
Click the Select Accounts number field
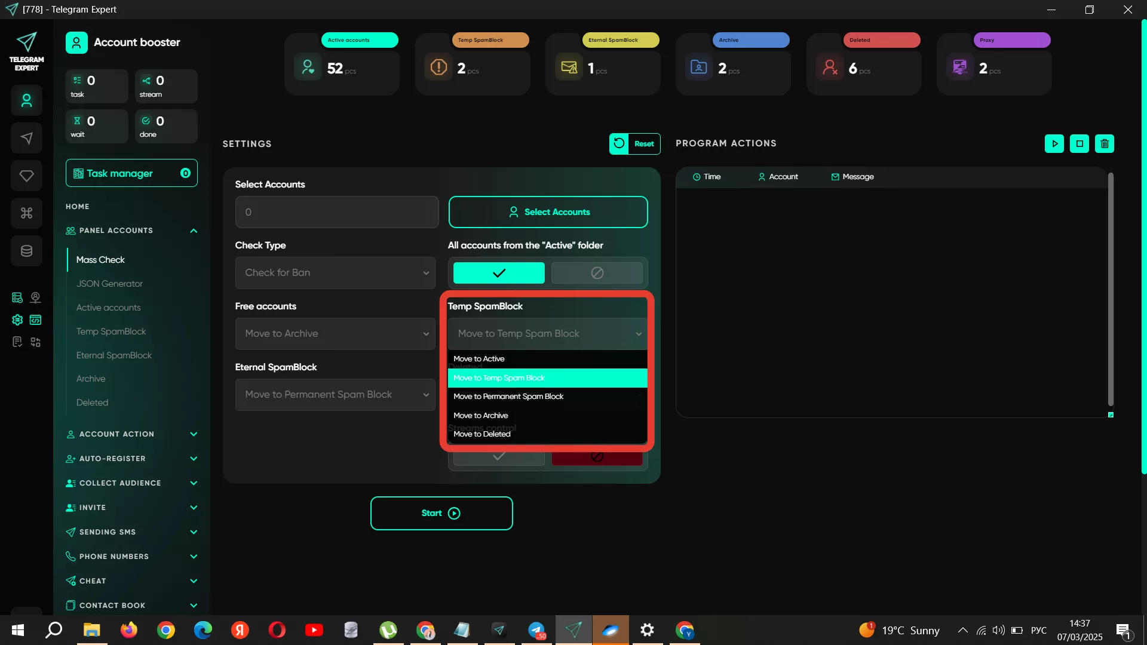337,212
